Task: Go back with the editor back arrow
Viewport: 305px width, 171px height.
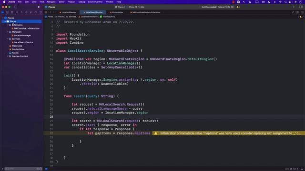Action: (50, 12)
